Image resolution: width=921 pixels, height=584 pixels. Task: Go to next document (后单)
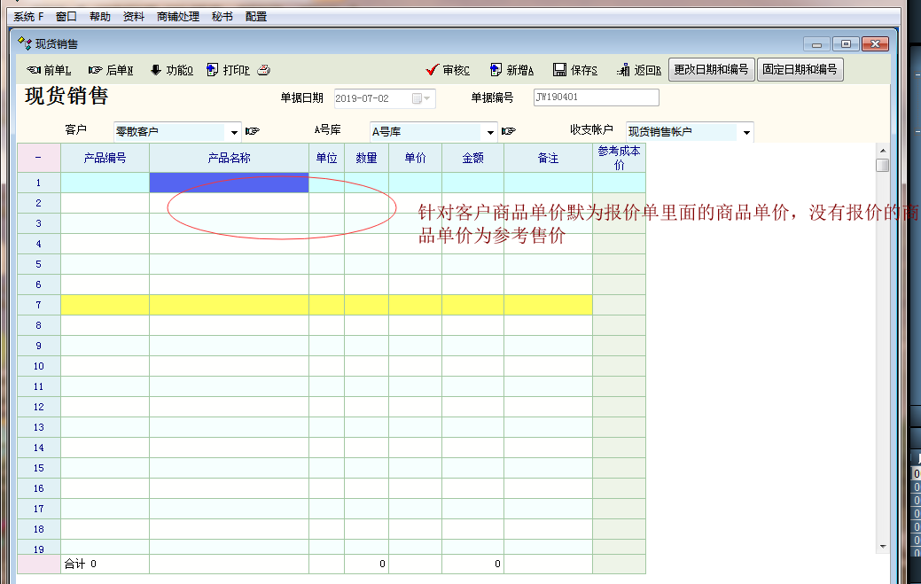click(x=111, y=70)
